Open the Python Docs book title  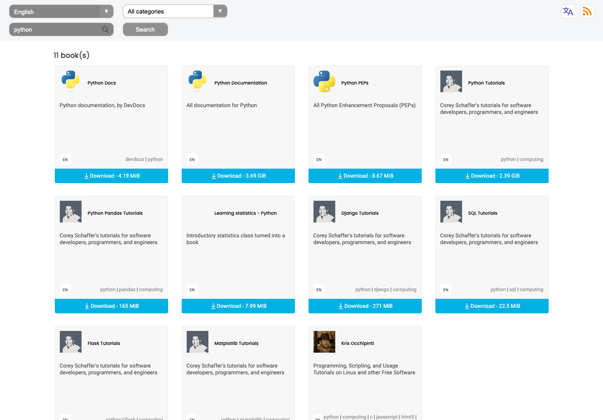click(101, 83)
